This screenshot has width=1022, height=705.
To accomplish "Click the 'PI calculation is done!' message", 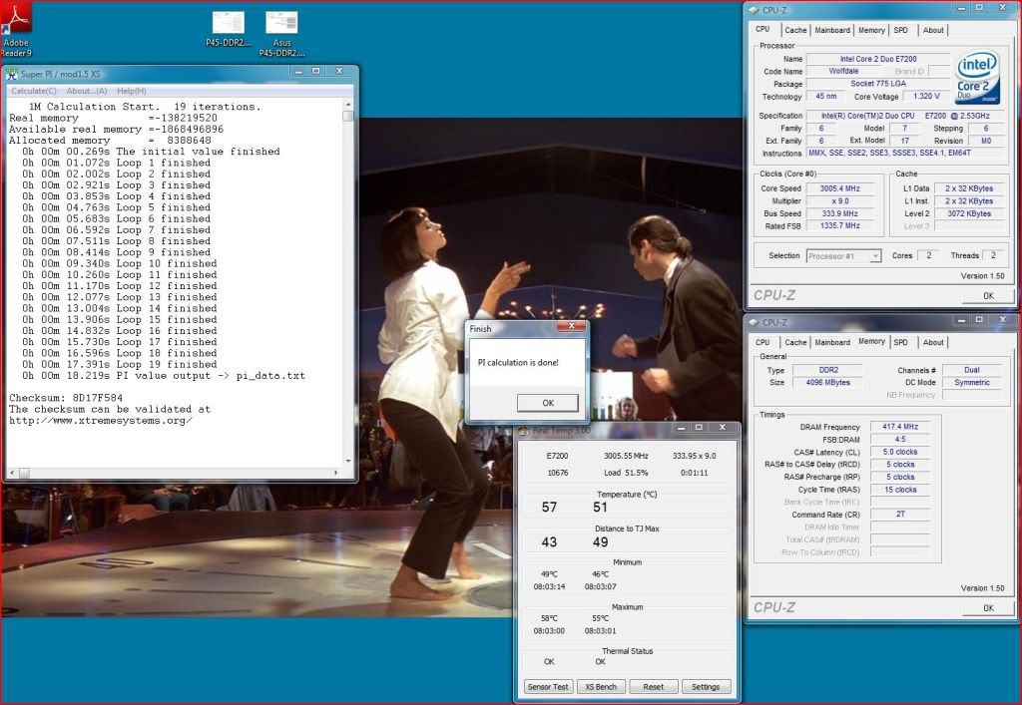I will (518, 363).
